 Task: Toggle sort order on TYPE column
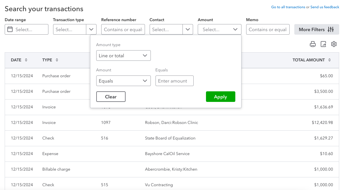click(58, 60)
